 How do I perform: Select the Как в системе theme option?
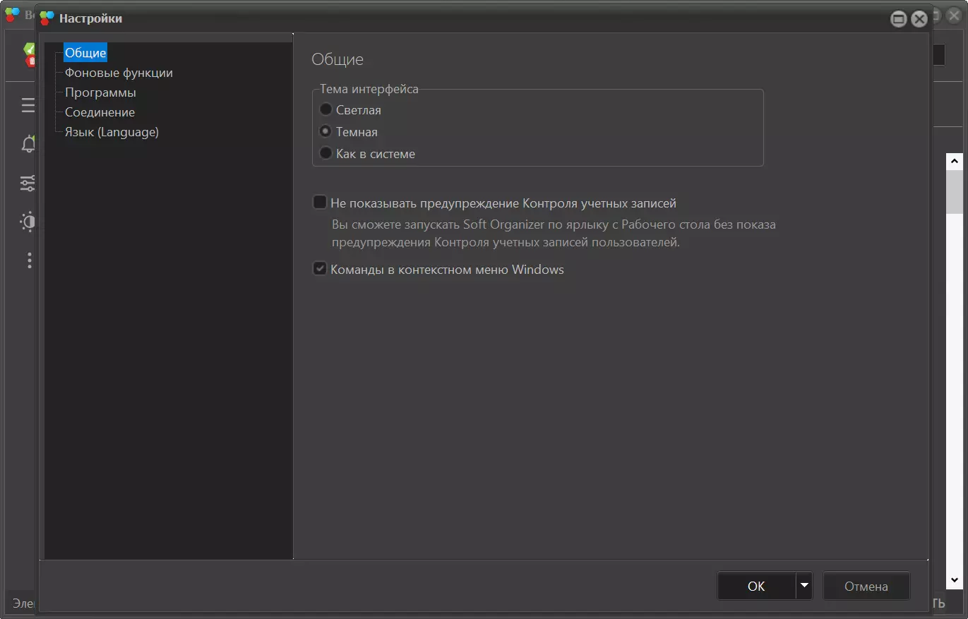tap(325, 153)
